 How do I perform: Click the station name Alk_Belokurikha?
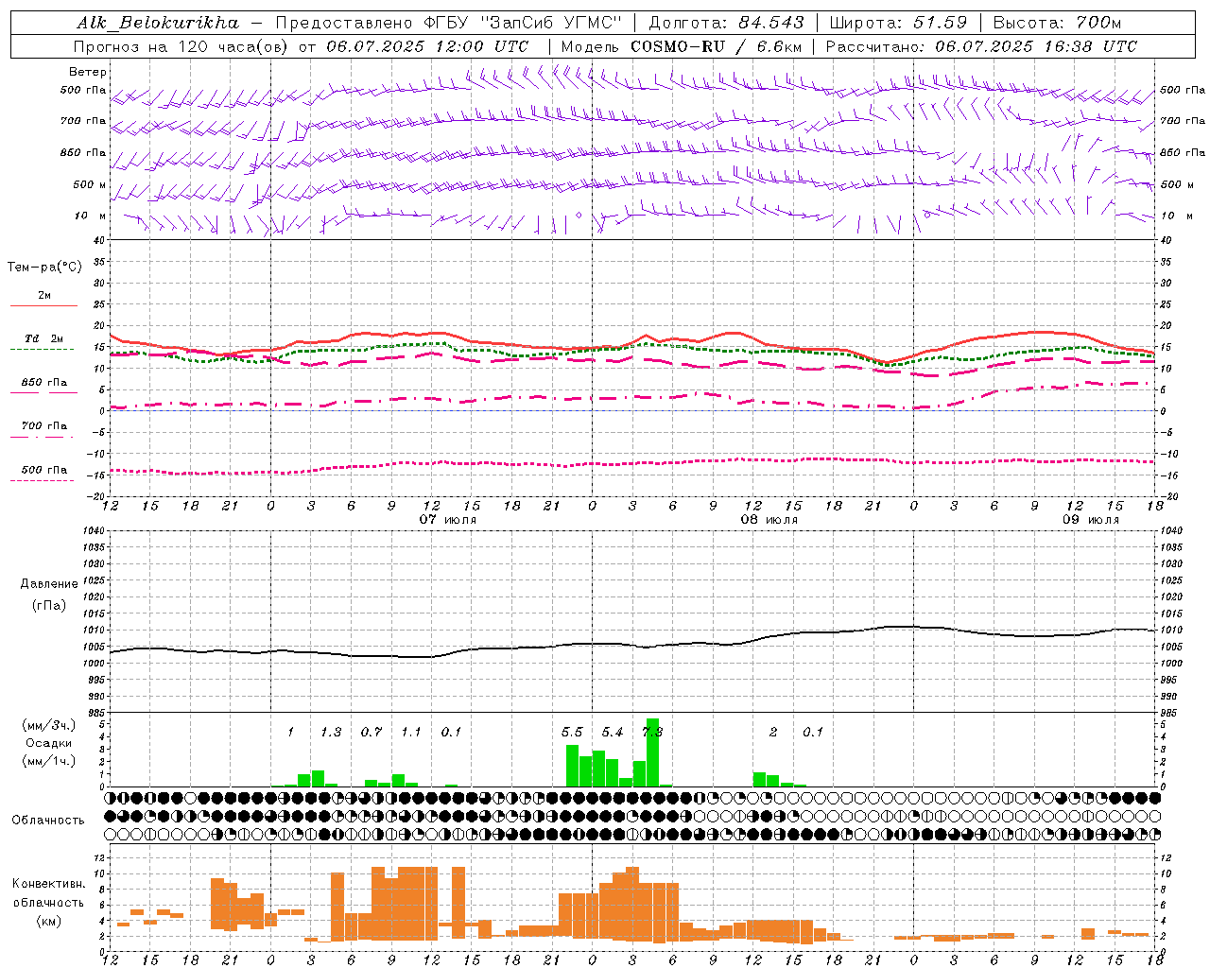pyautogui.click(x=158, y=23)
